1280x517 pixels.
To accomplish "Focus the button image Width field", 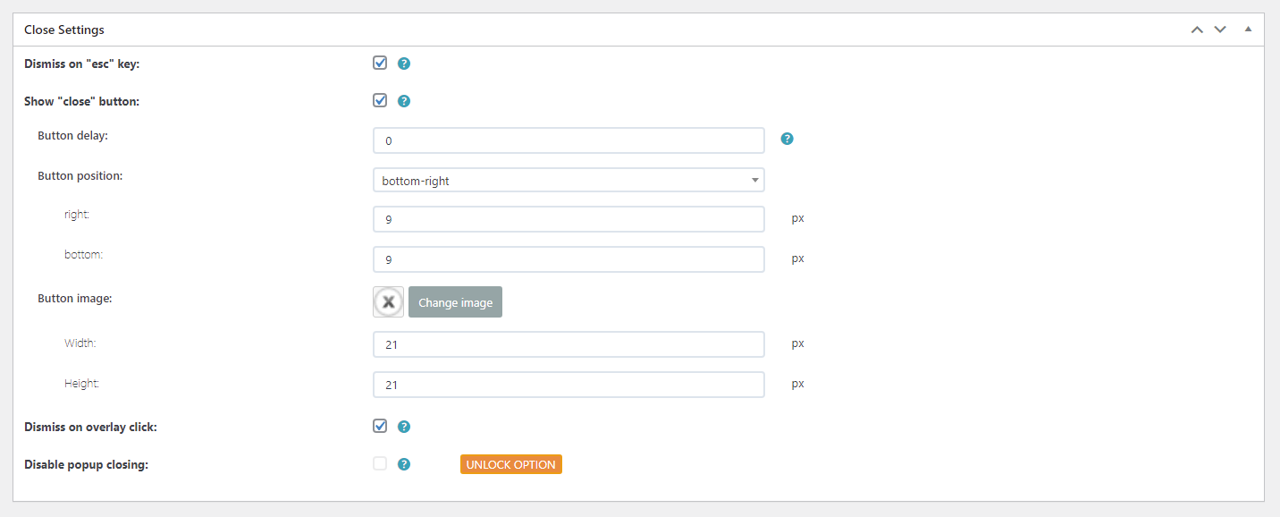I will pyautogui.click(x=568, y=344).
